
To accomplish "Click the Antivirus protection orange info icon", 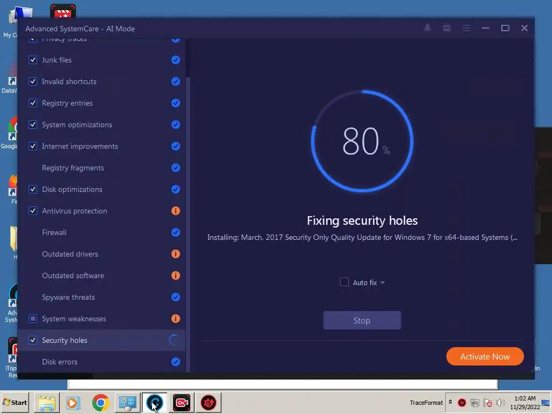I will pyautogui.click(x=176, y=211).
